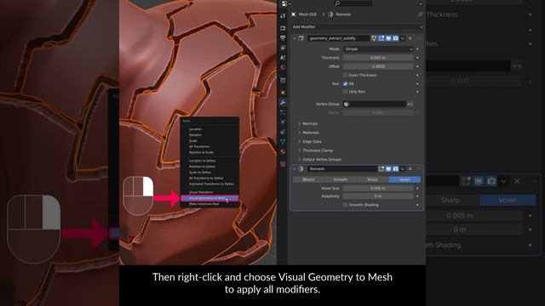Open the Material properties tab

(x=283, y=151)
